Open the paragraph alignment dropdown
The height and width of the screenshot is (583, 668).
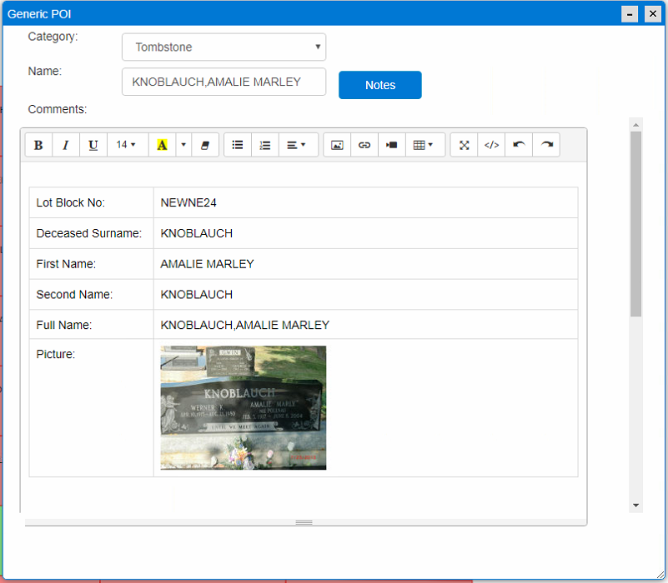tap(299, 145)
